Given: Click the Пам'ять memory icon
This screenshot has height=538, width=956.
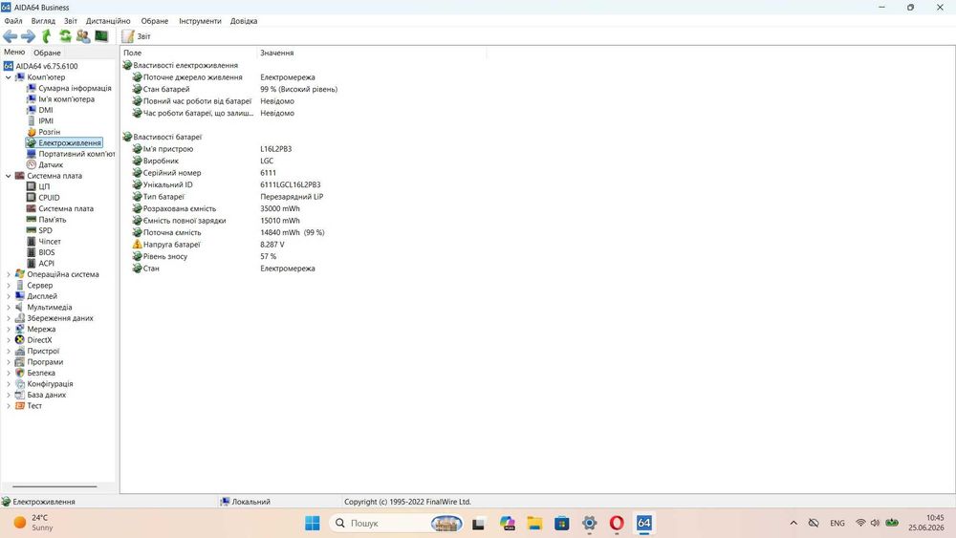Looking at the screenshot, I should (32, 220).
